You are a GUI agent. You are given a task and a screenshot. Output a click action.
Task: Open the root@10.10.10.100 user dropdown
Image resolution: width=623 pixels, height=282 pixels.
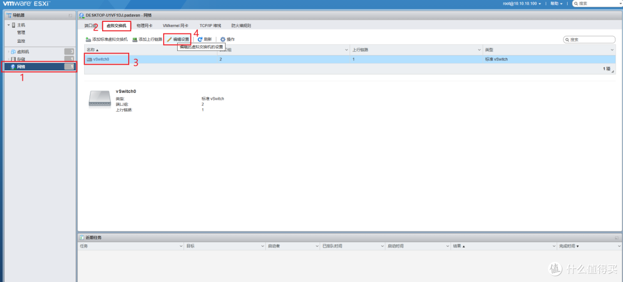pyautogui.click(x=521, y=4)
